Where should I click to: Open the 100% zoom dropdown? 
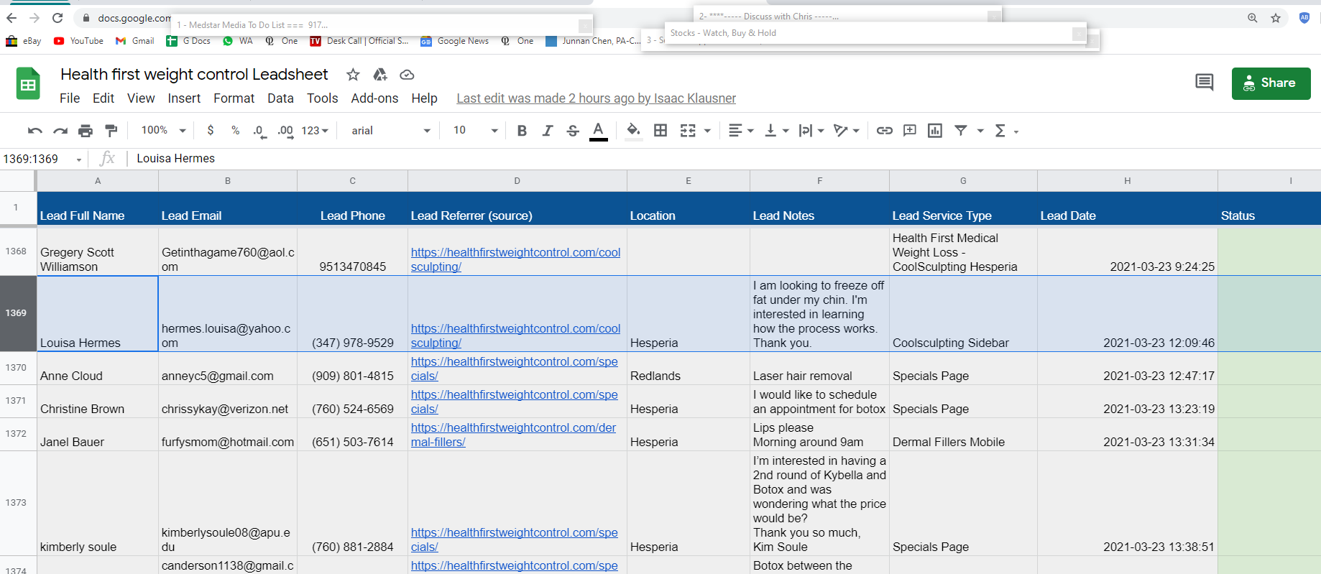point(163,130)
